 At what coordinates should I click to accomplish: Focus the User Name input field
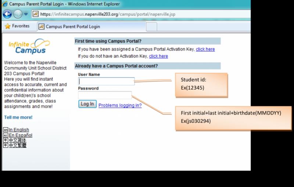click(x=106, y=81)
